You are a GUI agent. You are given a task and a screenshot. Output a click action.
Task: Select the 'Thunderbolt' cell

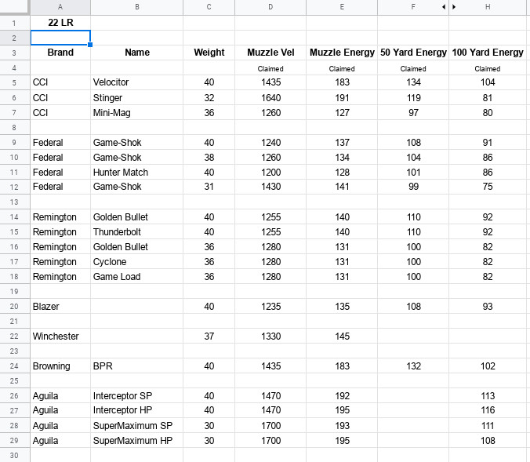point(137,232)
